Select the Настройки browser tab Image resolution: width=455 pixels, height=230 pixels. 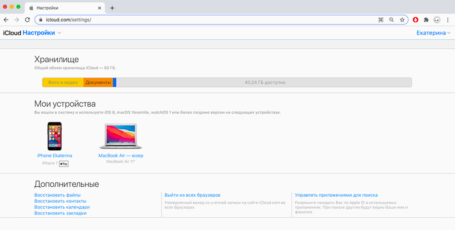(x=65, y=8)
